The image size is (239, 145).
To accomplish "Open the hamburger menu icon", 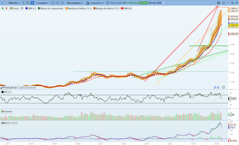I will [x=224, y=3].
